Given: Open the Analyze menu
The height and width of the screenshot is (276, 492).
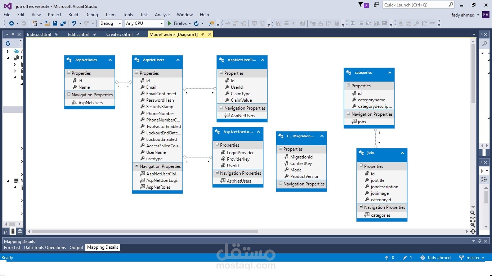Looking at the screenshot, I should point(162,15).
